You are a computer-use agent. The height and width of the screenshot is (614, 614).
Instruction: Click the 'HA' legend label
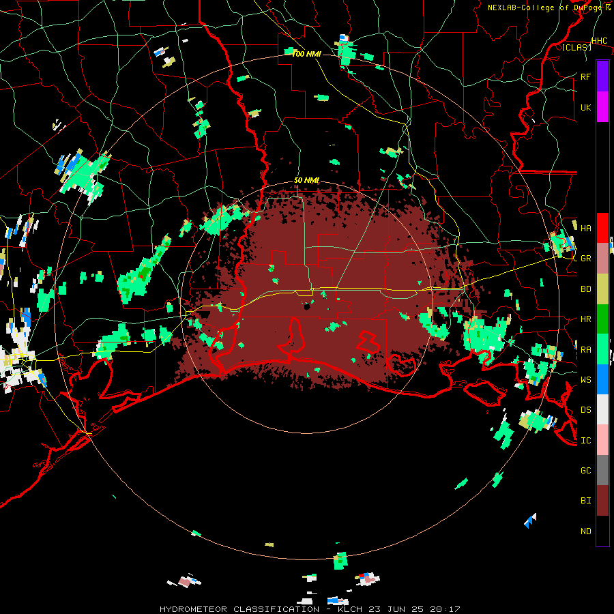[x=585, y=228]
